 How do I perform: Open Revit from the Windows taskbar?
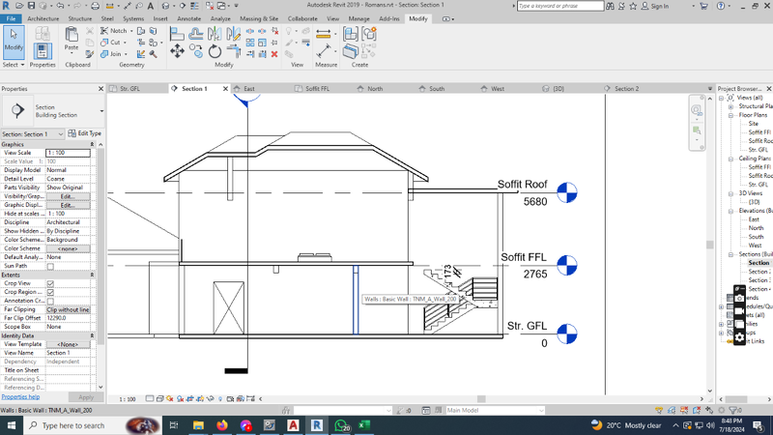click(x=317, y=425)
